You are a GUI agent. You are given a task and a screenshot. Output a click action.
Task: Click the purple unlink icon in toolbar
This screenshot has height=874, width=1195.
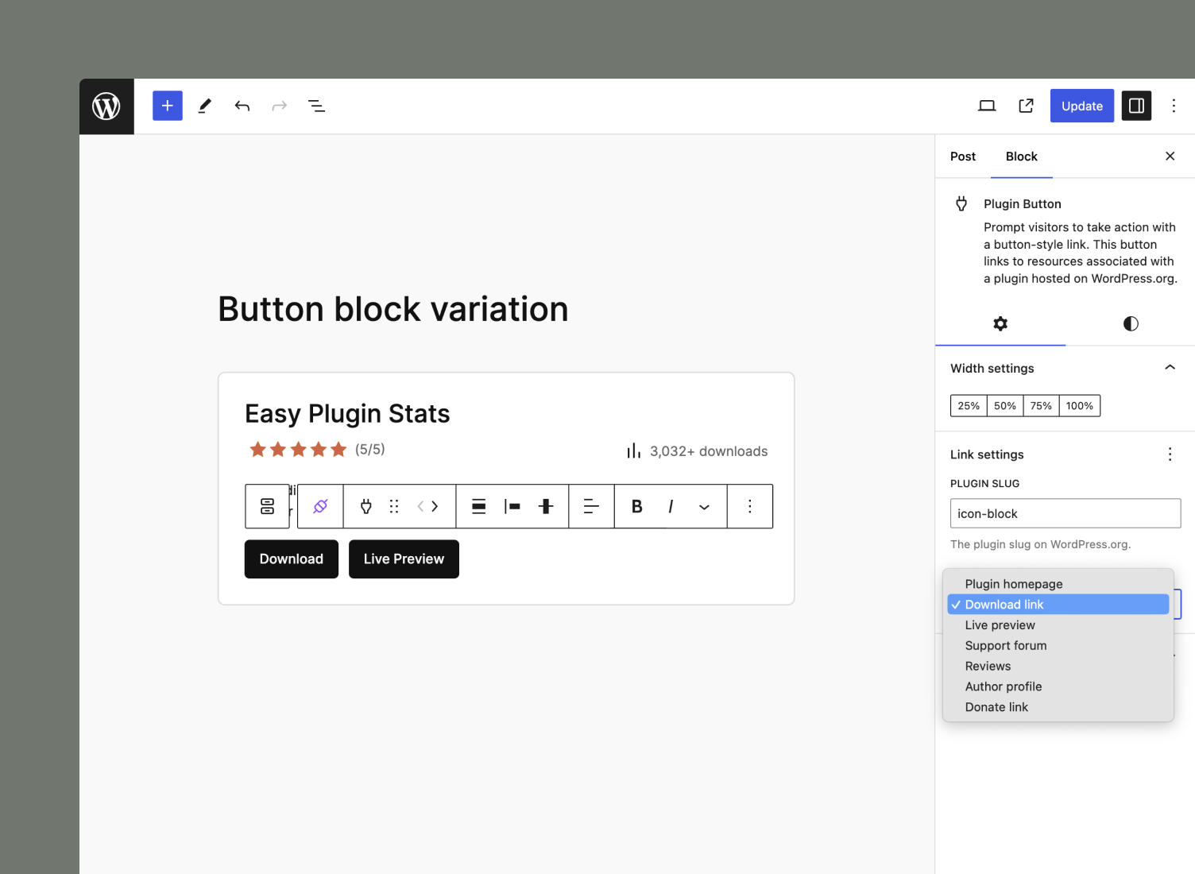[x=321, y=506]
